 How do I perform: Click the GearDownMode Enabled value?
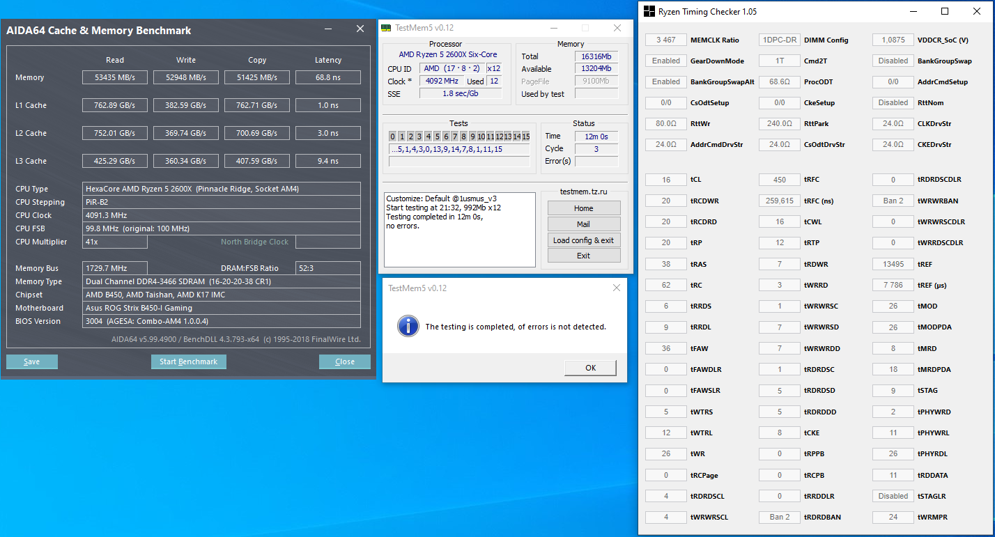[666, 61]
